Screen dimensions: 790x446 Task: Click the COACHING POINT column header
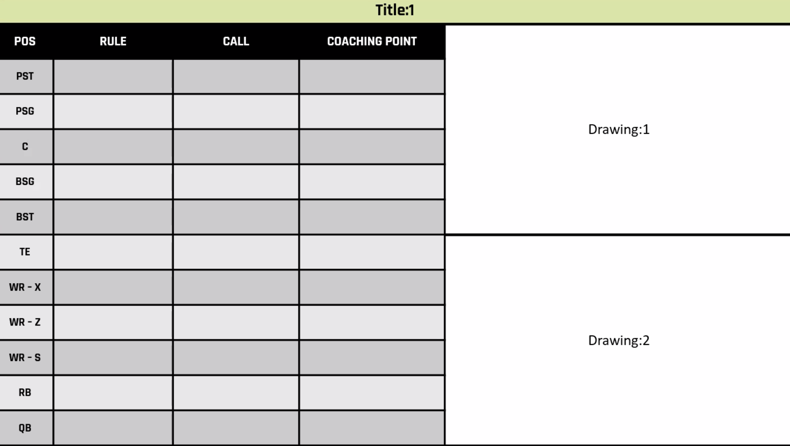[372, 41]
